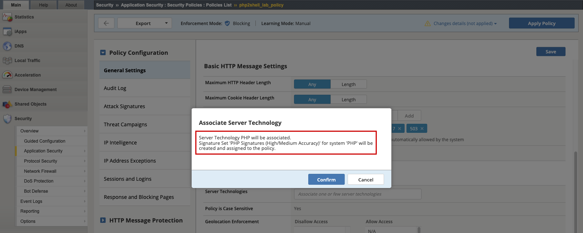Image resolution: width=583 pixels, height=233 pixels.
Task: Remove the 503 response code tag
Action: tap(422, 128)
